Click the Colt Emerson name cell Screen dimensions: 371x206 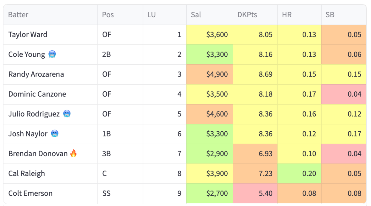point(51,193)
